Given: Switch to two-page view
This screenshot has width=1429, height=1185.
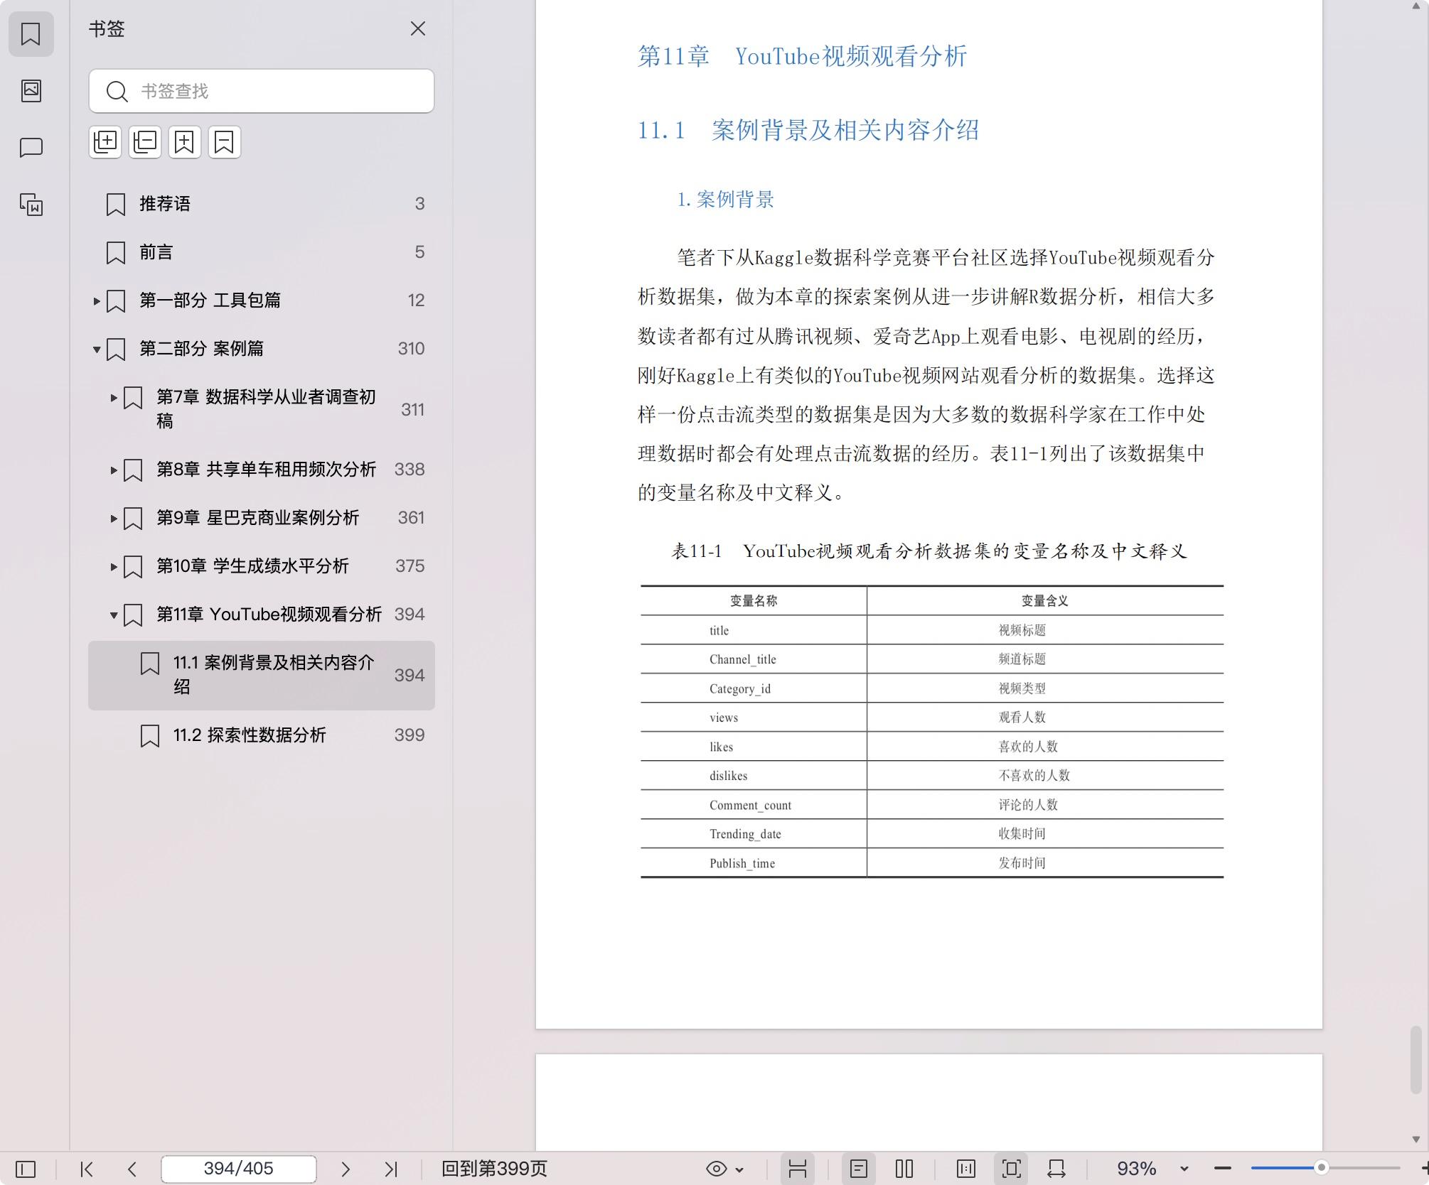Looking at the screenshot, I should click(x=904, y=1169).
